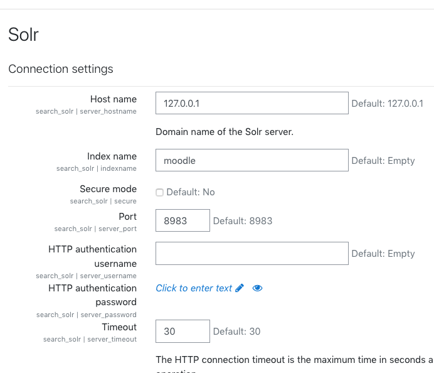Click the 'Default: 127.0.0.1' text
This screenshot has width=434, height=373.
[x=387, y=104]
